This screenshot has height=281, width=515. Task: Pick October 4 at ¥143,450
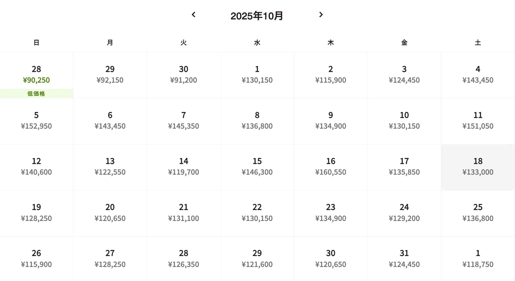coord(478,75)
